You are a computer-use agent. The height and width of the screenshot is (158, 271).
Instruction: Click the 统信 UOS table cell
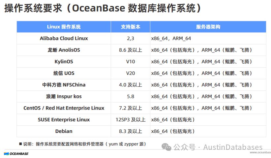(64, 73)
